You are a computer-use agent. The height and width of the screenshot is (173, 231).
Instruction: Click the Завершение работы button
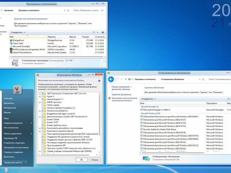13,163
